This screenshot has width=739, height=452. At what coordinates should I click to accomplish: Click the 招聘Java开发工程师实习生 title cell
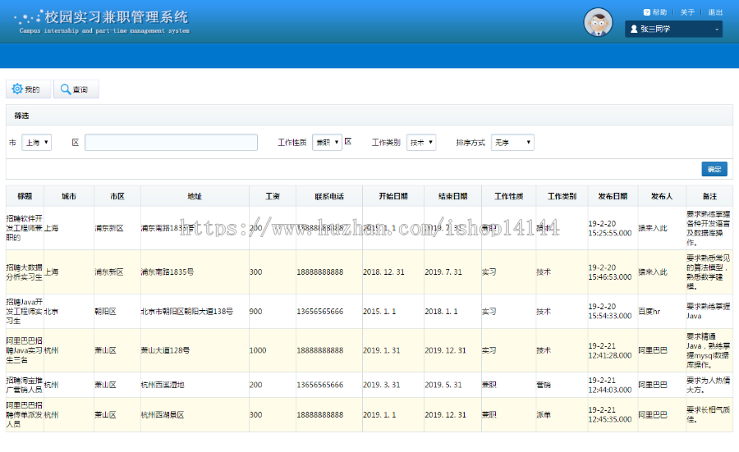[x=25, y=311]
